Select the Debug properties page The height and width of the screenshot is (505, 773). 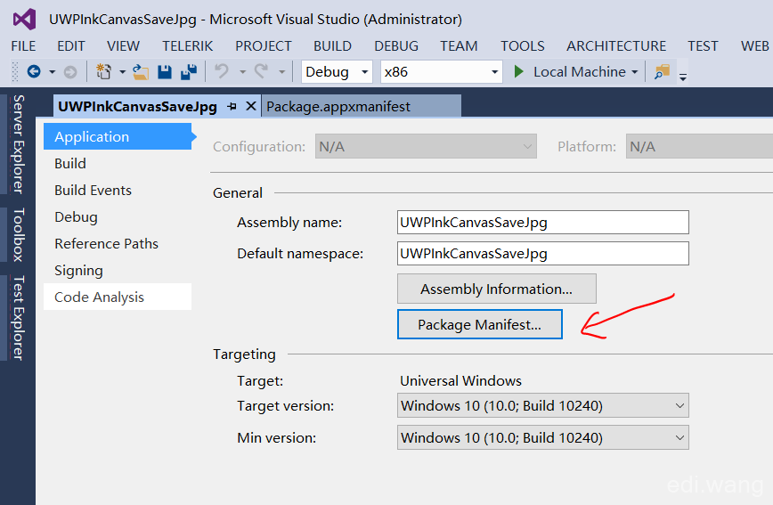(x=118, y=217)
